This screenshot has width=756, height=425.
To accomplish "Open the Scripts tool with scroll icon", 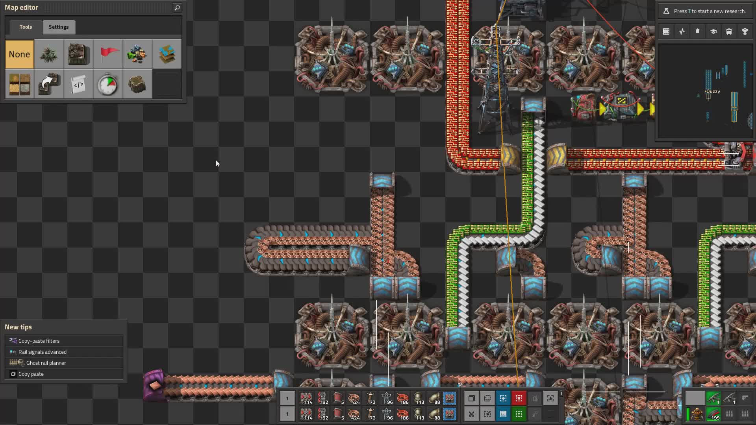I will point(78,84).
